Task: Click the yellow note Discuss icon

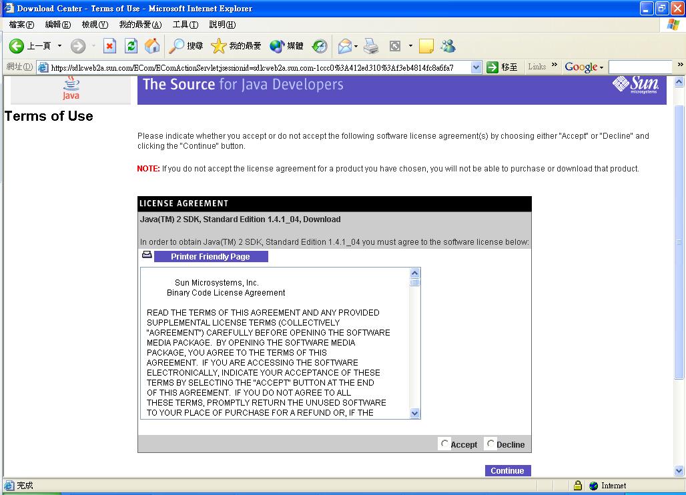Action: point(426,46)
